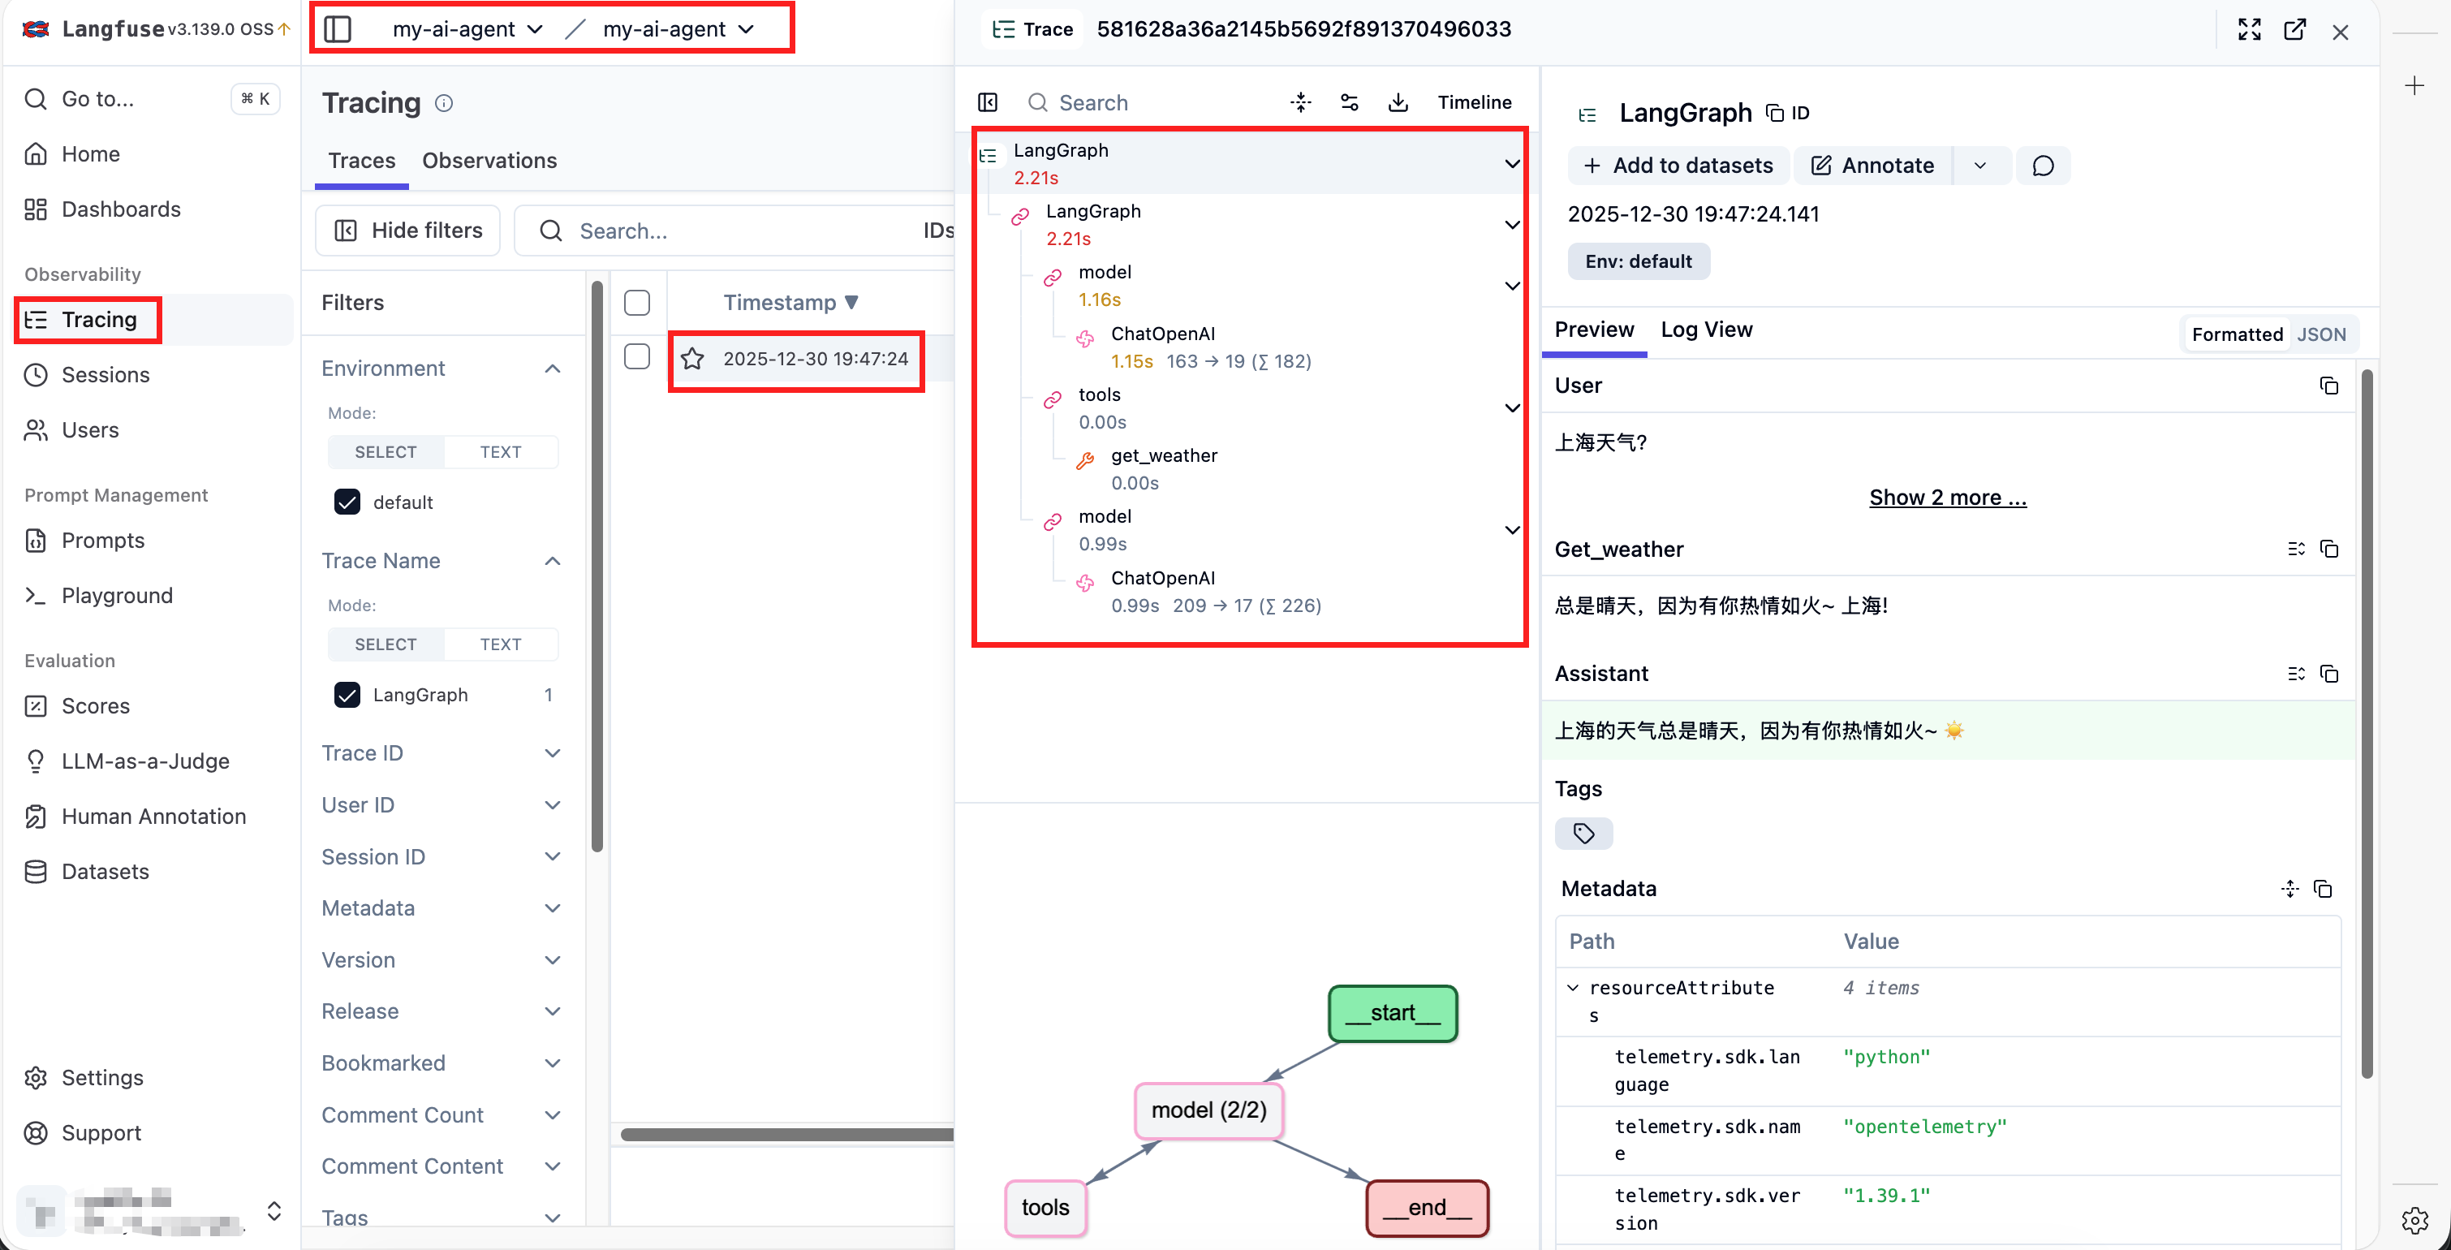Copy the User message content

tap(2328, 386)
